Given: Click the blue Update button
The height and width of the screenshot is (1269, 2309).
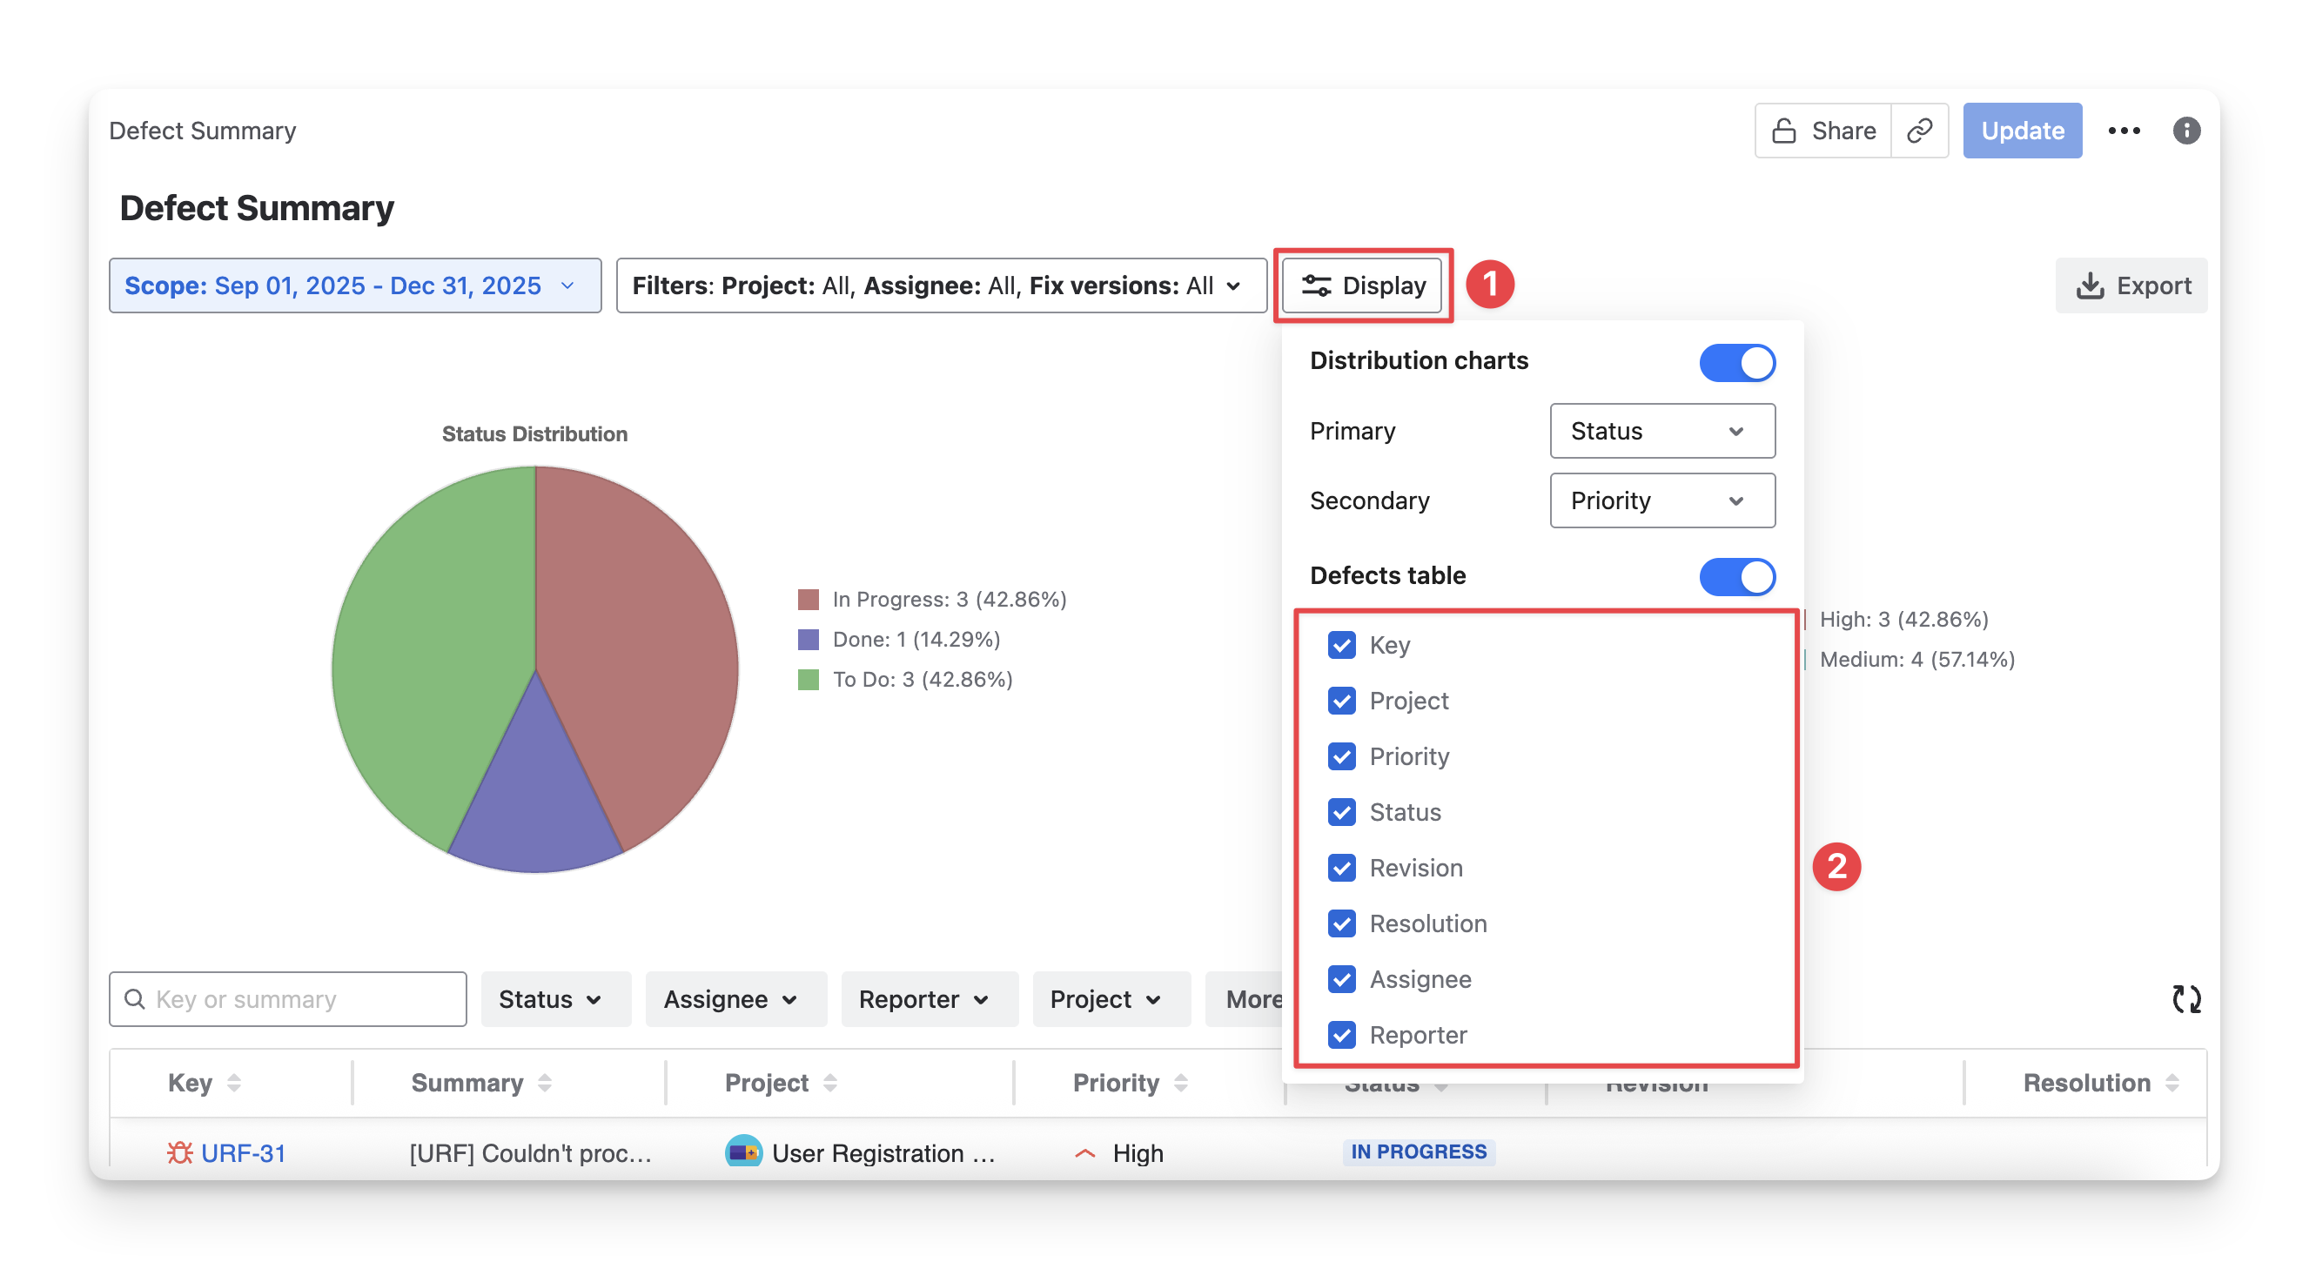Looking at the screenshot, I should 2021,131.
